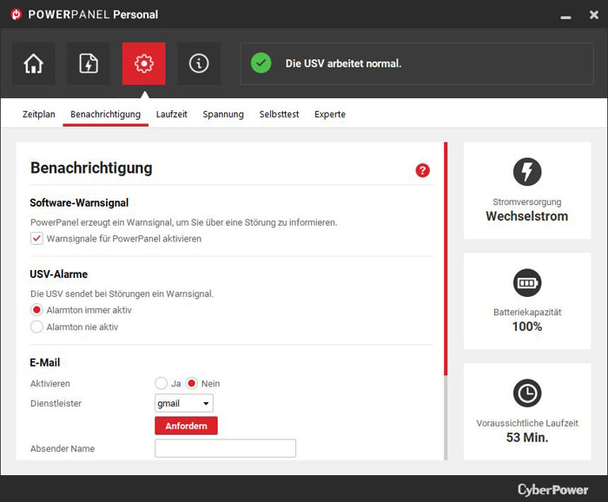The image size is (608, 502).
Task: Switch to the Selbsttest tab
Action: click(279, 115)
